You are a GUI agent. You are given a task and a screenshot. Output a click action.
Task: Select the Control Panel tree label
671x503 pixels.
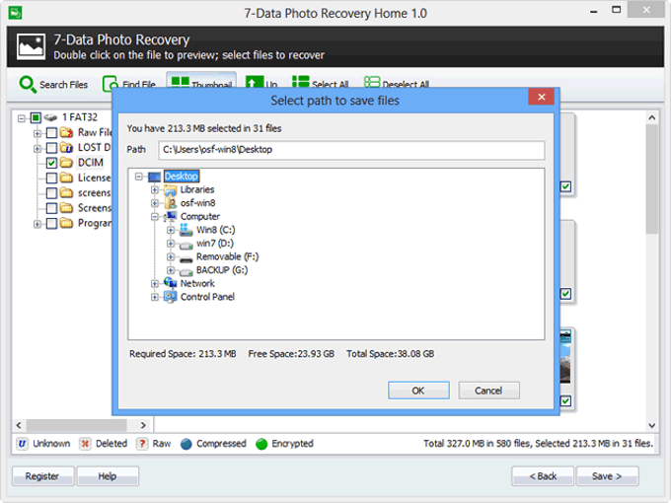tap(207, 297)
